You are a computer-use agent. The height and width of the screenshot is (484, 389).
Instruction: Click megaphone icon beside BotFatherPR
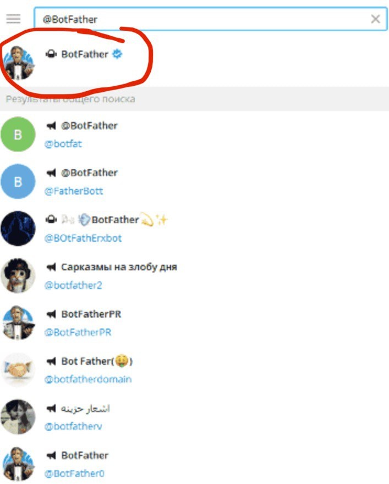coord(51,314)
